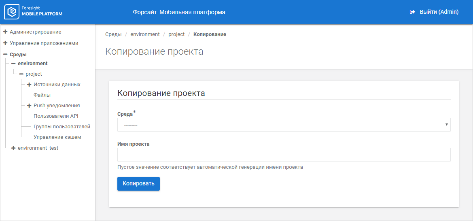This screenshot has height=221, width=473.
Task: Expand the Администрирование tree node
Action: tap(5, 32)
